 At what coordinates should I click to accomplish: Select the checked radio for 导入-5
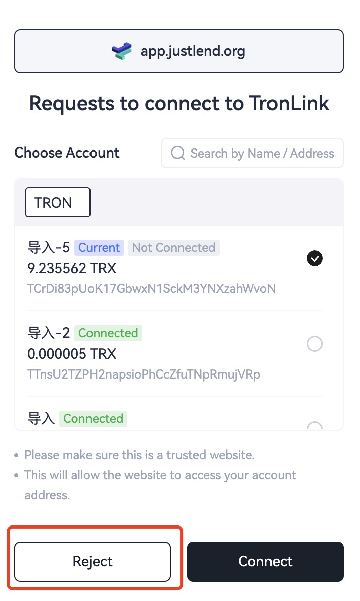point(315,259)
